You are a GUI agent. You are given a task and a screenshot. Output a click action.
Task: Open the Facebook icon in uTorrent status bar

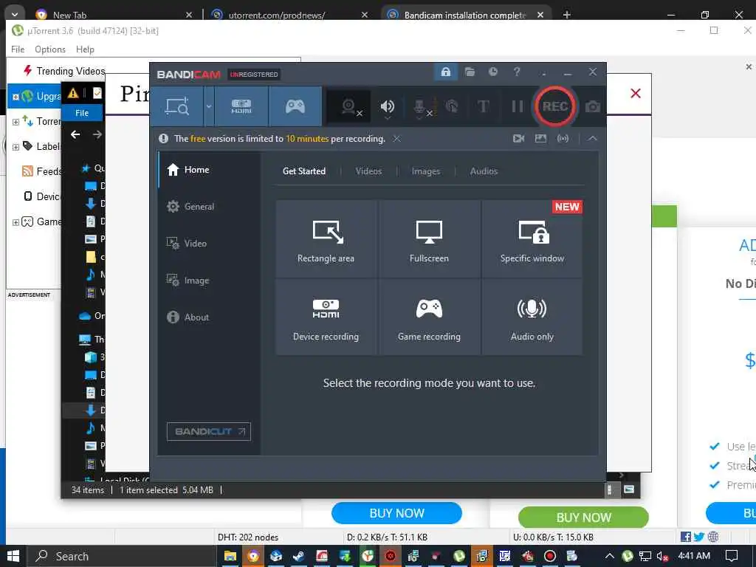(686, 537)
